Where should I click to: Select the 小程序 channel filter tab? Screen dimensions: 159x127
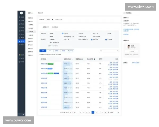56,51
